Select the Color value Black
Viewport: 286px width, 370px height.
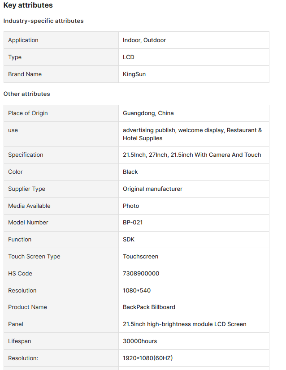[x=130, y=172]
